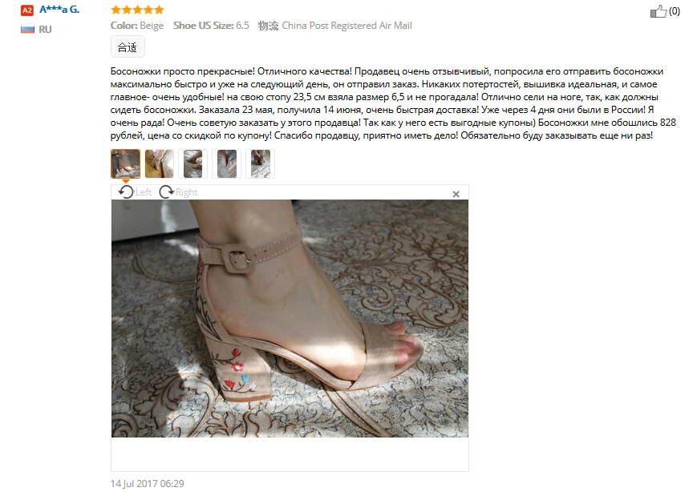
Task: Click the Russian flag icon
Action: [x=27, y=30]
